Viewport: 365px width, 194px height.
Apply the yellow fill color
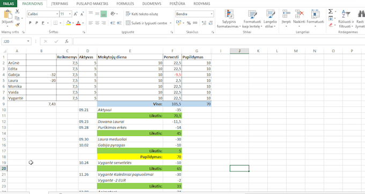(69, 23)
